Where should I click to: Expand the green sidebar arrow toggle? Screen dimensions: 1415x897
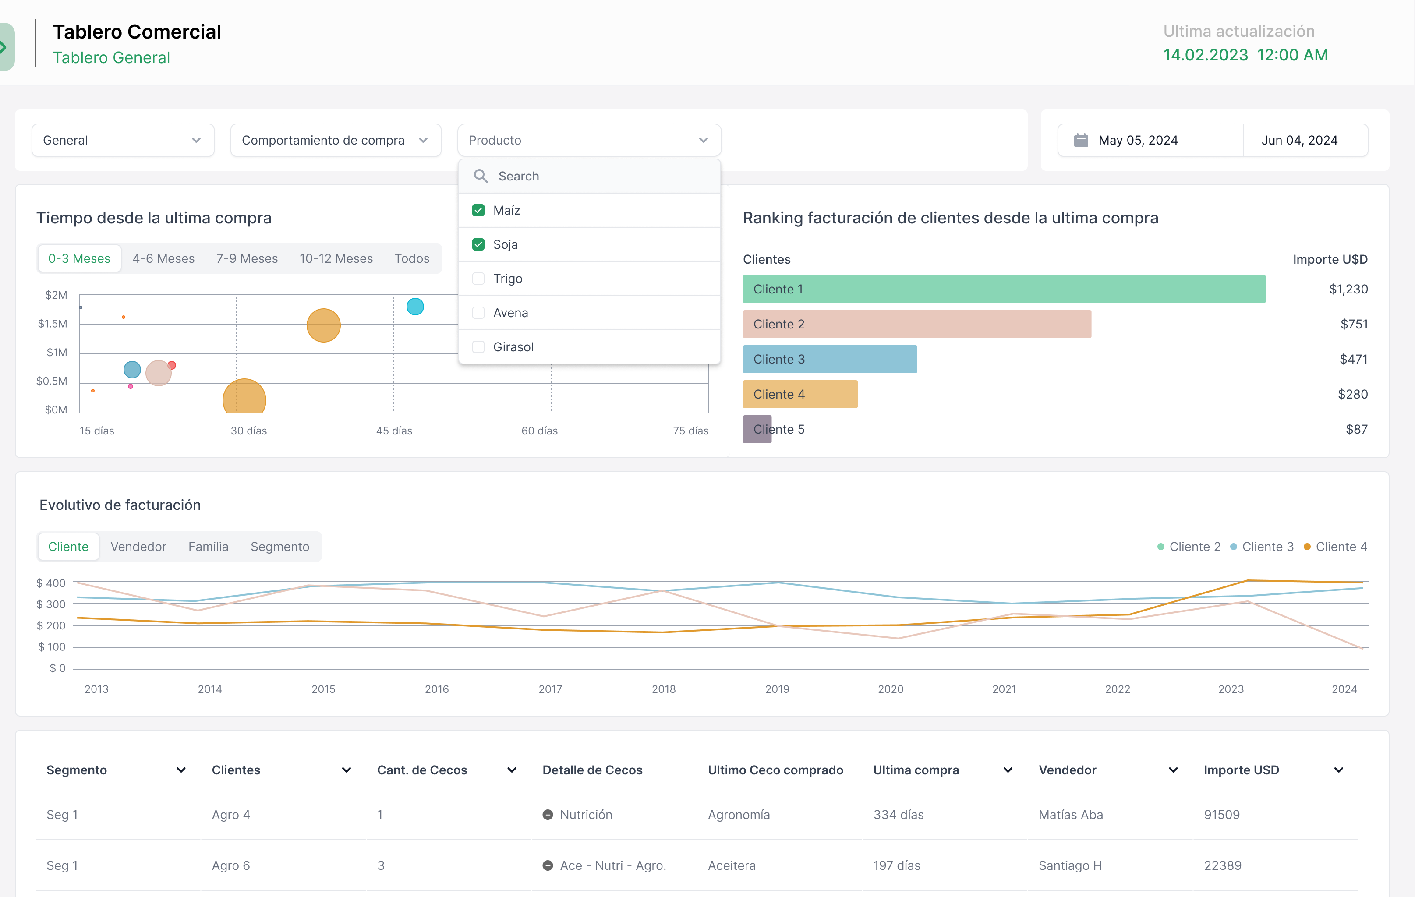point(5,46)
